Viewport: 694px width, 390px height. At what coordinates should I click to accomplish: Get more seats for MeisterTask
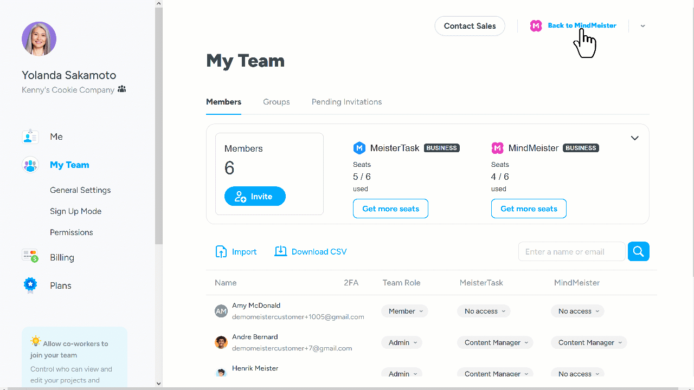click(390, 209)
